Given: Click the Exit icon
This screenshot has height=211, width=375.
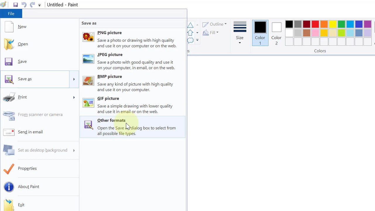Looking at the screenshot, I should click(x=9, y=205).
